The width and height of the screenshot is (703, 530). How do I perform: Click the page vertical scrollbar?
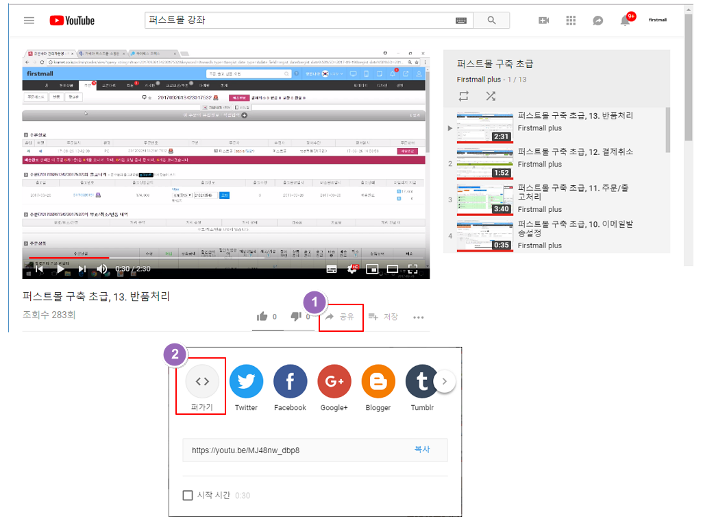pos(689,76)
